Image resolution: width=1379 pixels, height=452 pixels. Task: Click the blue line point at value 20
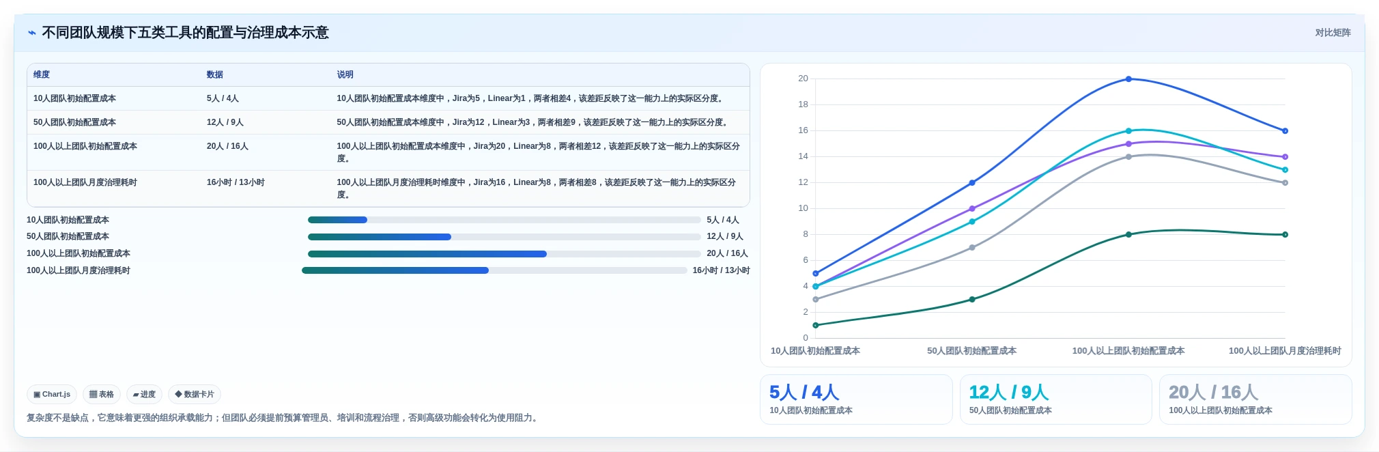1128,79
